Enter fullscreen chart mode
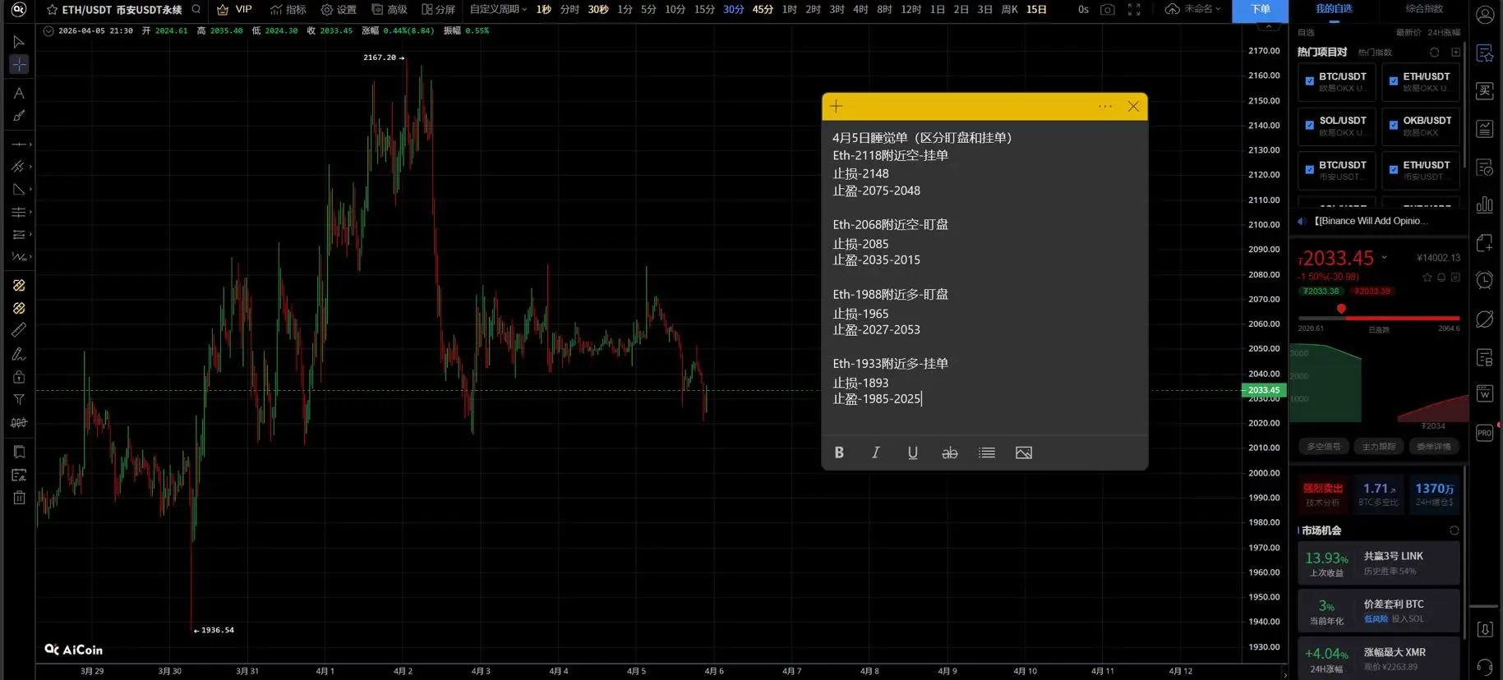The image size is (1503, 680). pos(1134,10)
